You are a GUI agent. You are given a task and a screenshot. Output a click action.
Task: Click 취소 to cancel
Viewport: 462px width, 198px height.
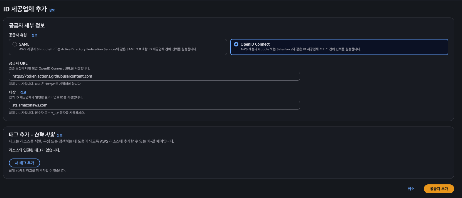(x=411, y=189)
